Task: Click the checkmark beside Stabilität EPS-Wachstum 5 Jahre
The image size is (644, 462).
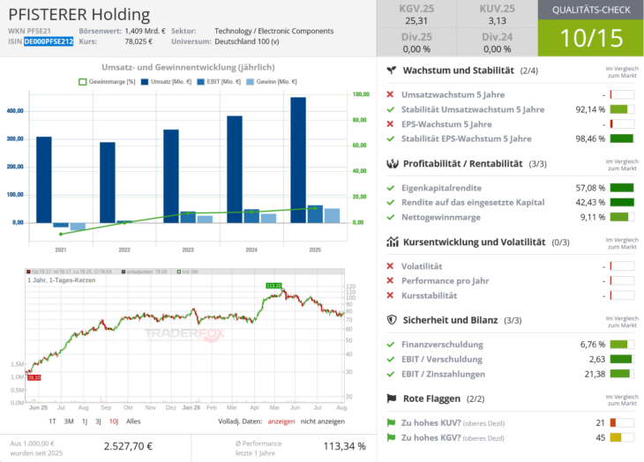Action: coord(391,138)
